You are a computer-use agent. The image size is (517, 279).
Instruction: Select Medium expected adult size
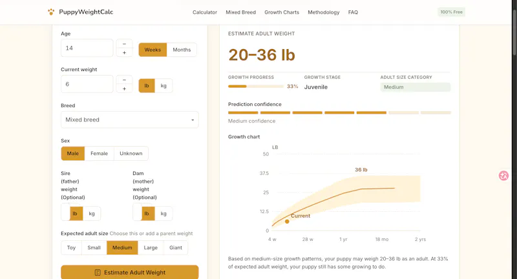122,248
